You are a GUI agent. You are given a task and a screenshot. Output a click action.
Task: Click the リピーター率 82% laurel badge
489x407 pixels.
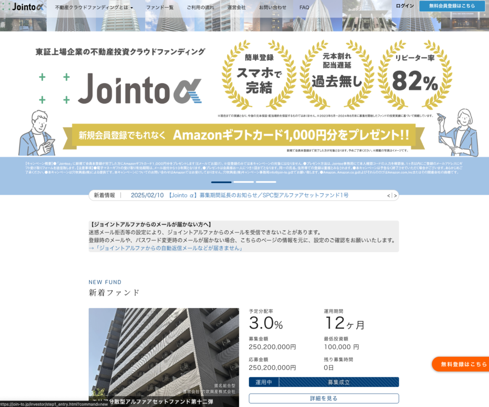(415, 75)
